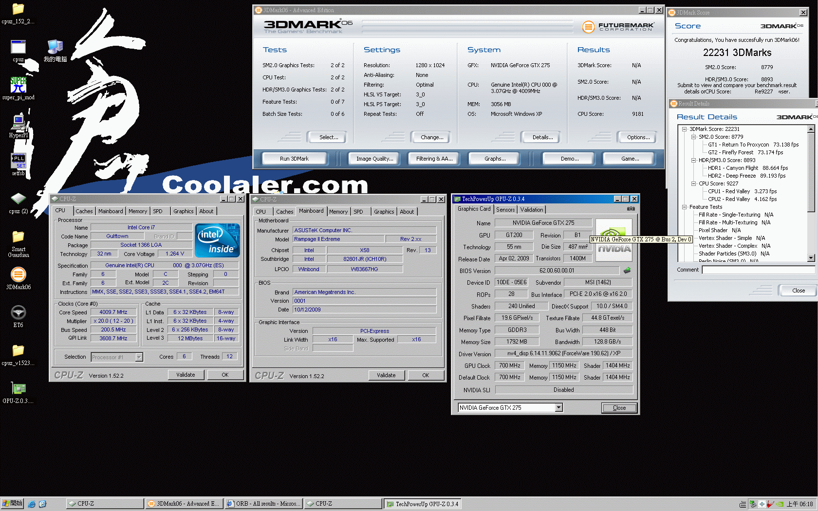Collapse the CPU Score tree node
The image size is (818, 511).
click(693, 183)
